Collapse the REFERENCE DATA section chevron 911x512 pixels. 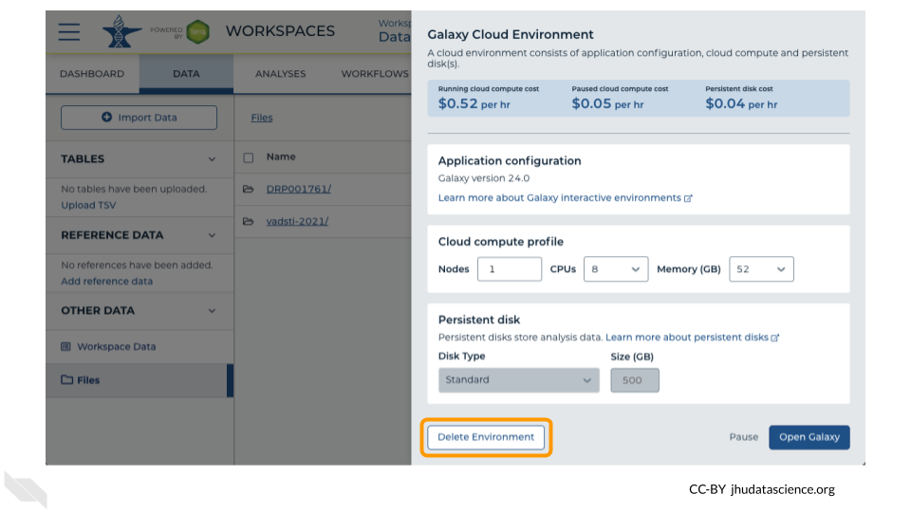click(212, 235)
